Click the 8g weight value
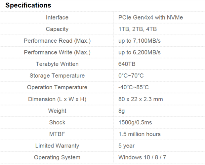This screenshot has height=165, width=205. (122, 111)
